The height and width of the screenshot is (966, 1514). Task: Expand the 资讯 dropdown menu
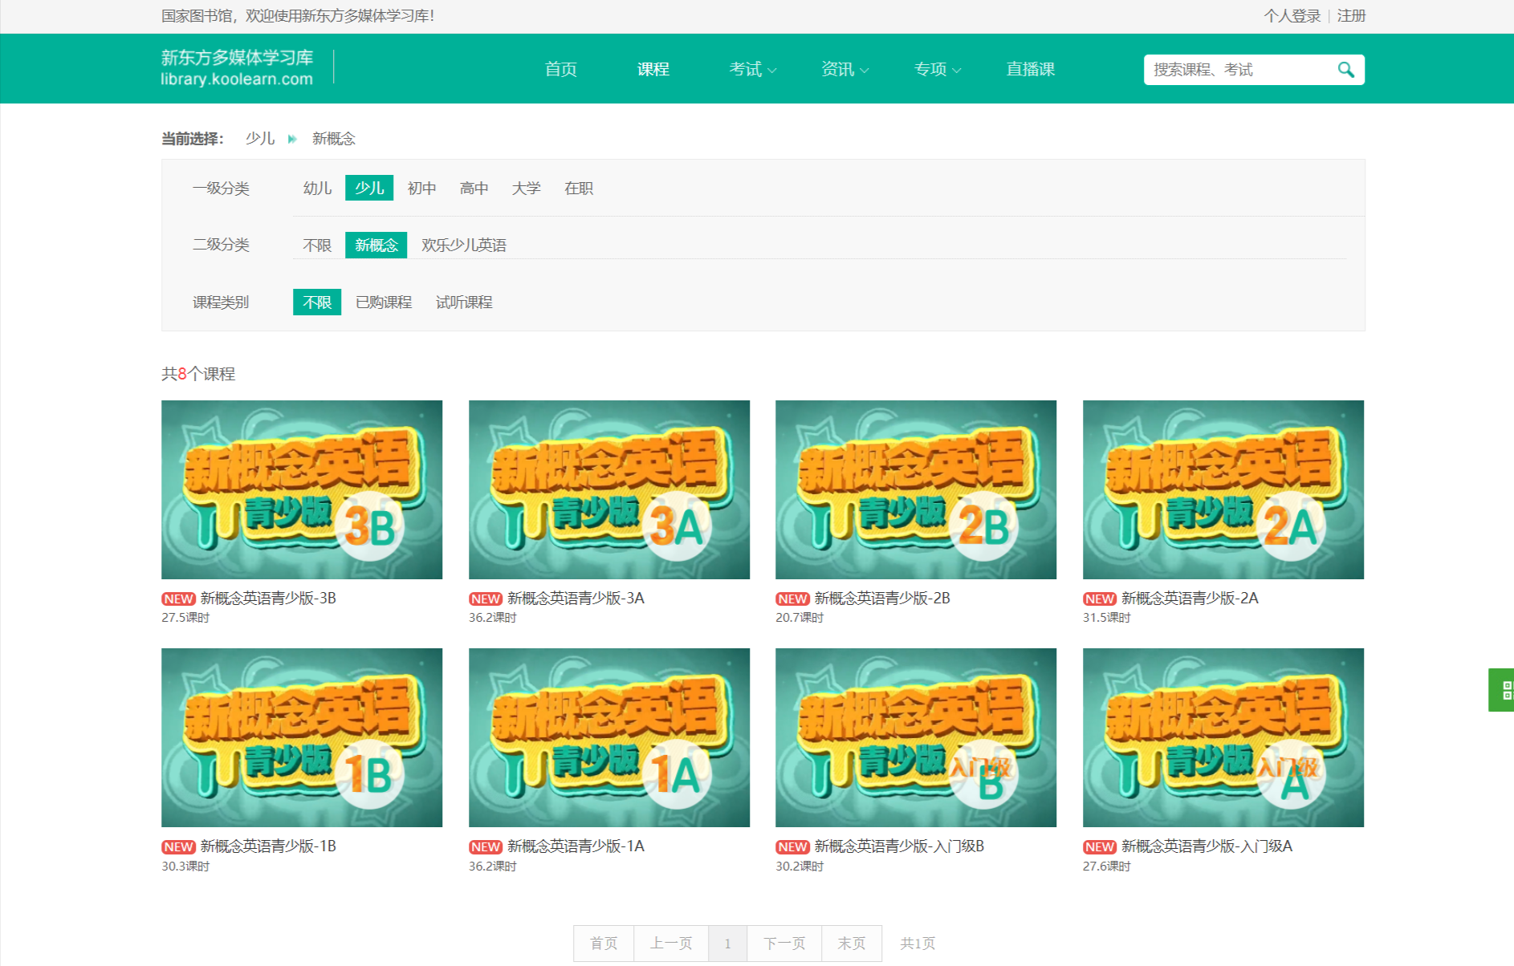845,70
